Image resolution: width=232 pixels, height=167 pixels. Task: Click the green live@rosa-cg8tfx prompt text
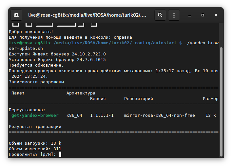(30, 43)
